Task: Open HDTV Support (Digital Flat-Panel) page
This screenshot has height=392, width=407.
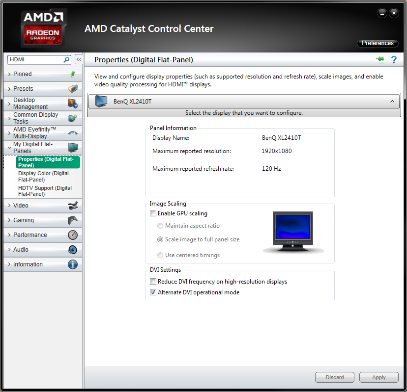Action: (45, 191)
